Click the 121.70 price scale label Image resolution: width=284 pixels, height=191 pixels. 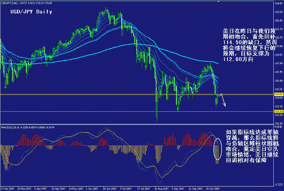(279, 29)
